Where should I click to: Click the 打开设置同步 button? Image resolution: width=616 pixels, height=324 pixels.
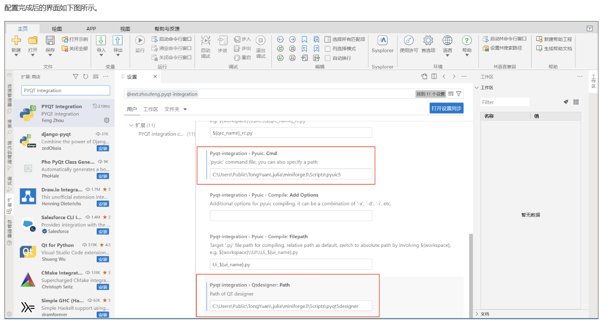(x=446, y=108)
